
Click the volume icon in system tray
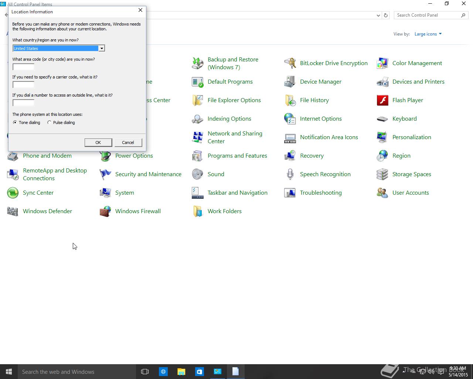pyautogui.click(x=431, y=372)
